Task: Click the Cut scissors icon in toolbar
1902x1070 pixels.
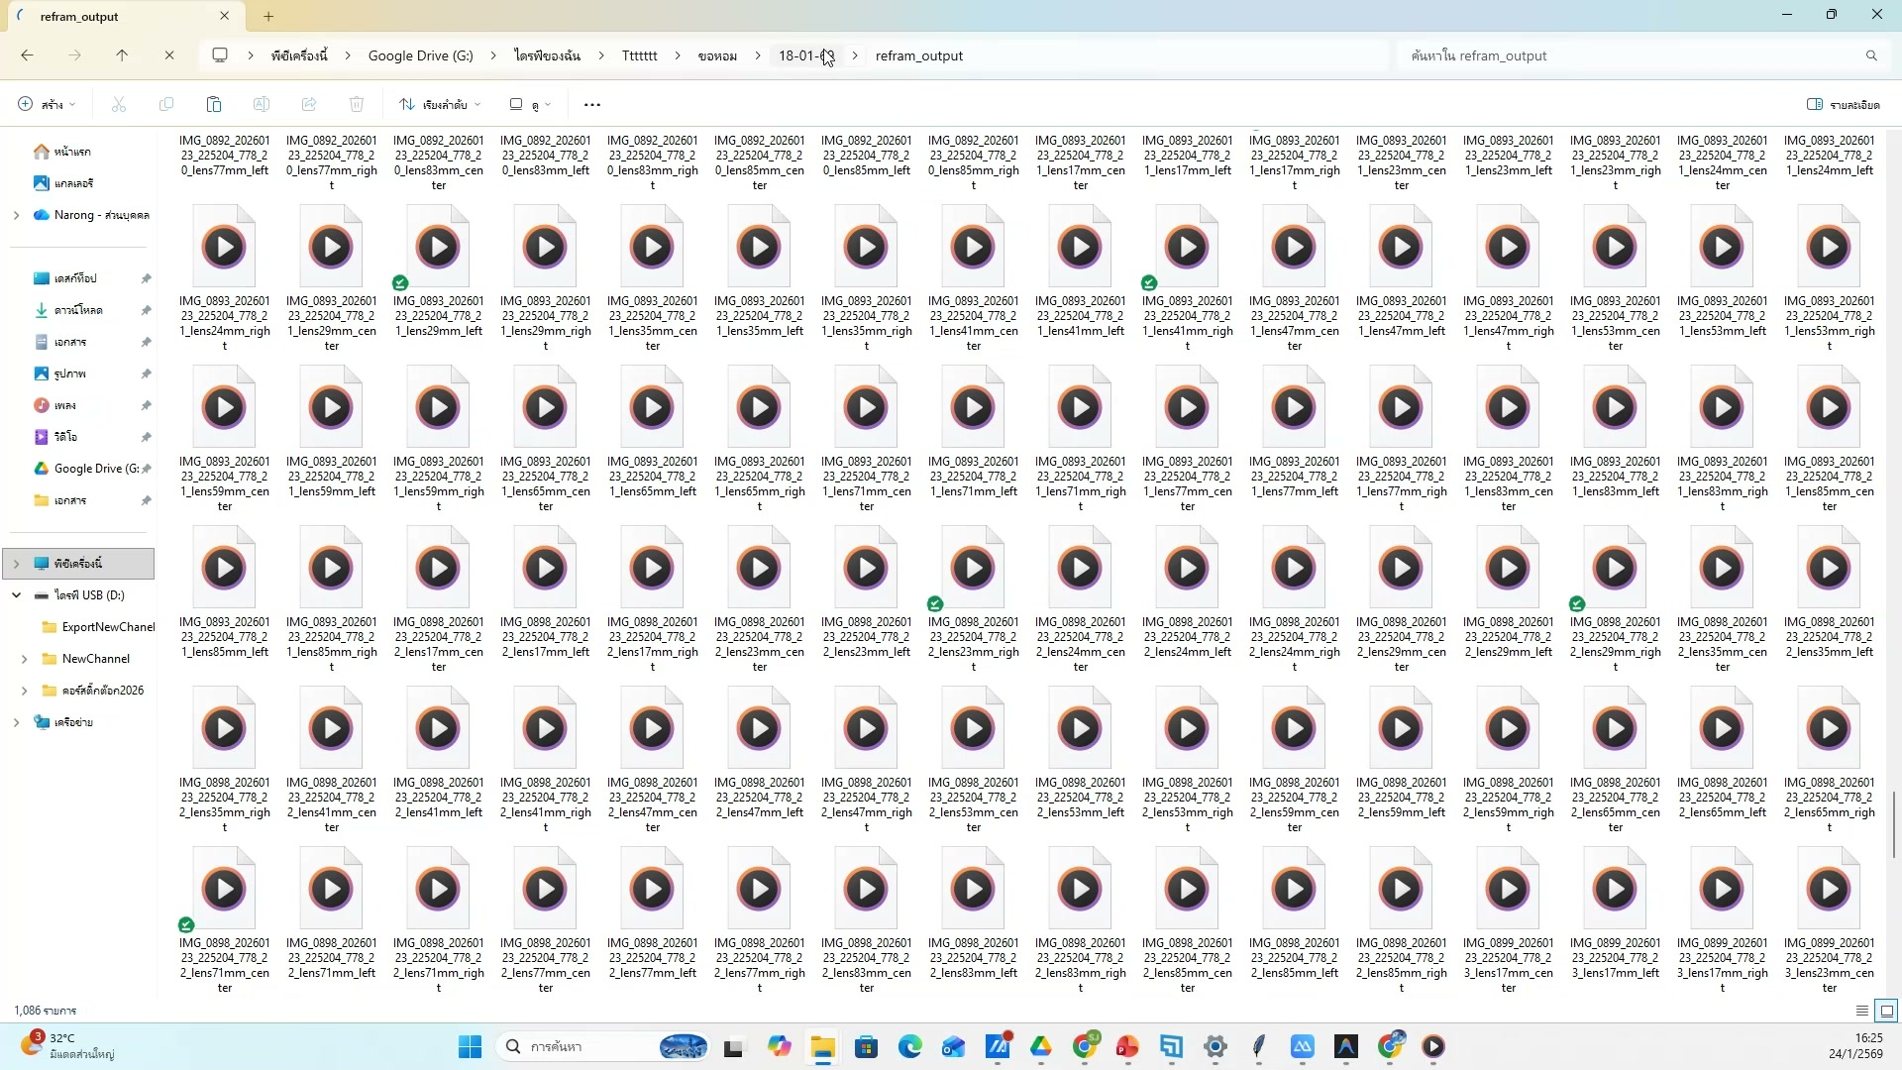Action: click(119, 104)
